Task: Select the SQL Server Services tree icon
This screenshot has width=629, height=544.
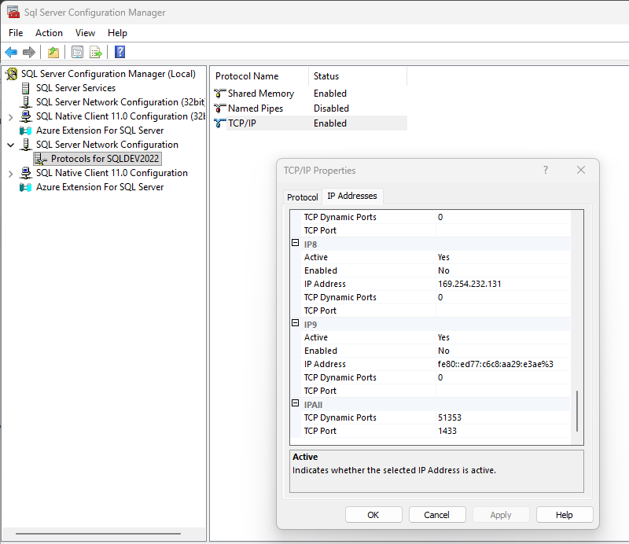Action: [x=26, y=88]
